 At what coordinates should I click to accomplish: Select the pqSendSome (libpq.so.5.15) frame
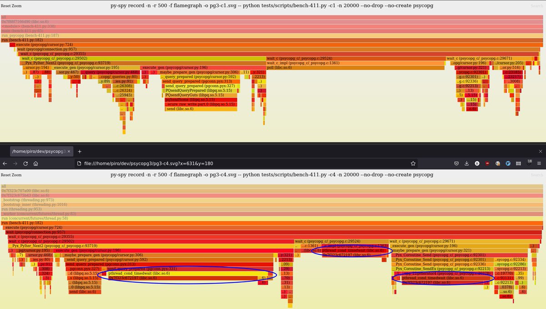tap(201, 100)
